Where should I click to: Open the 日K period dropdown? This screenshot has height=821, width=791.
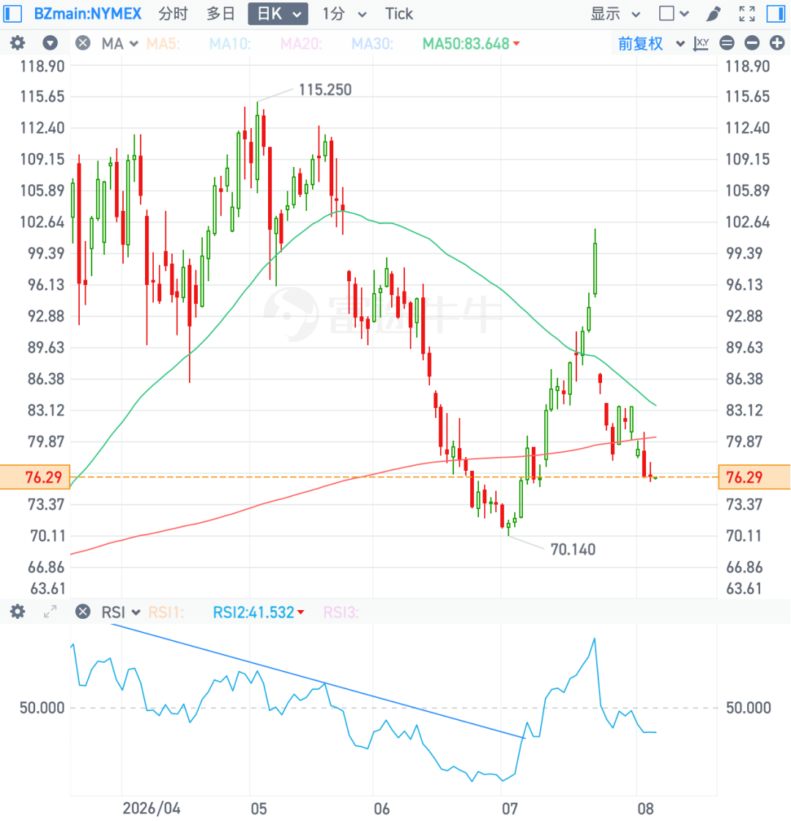(x=278, y=14)
